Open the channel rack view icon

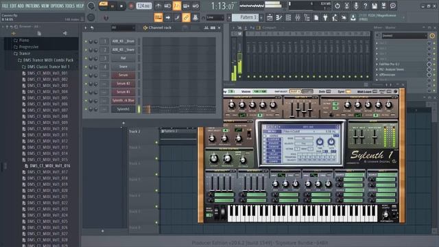288,18
